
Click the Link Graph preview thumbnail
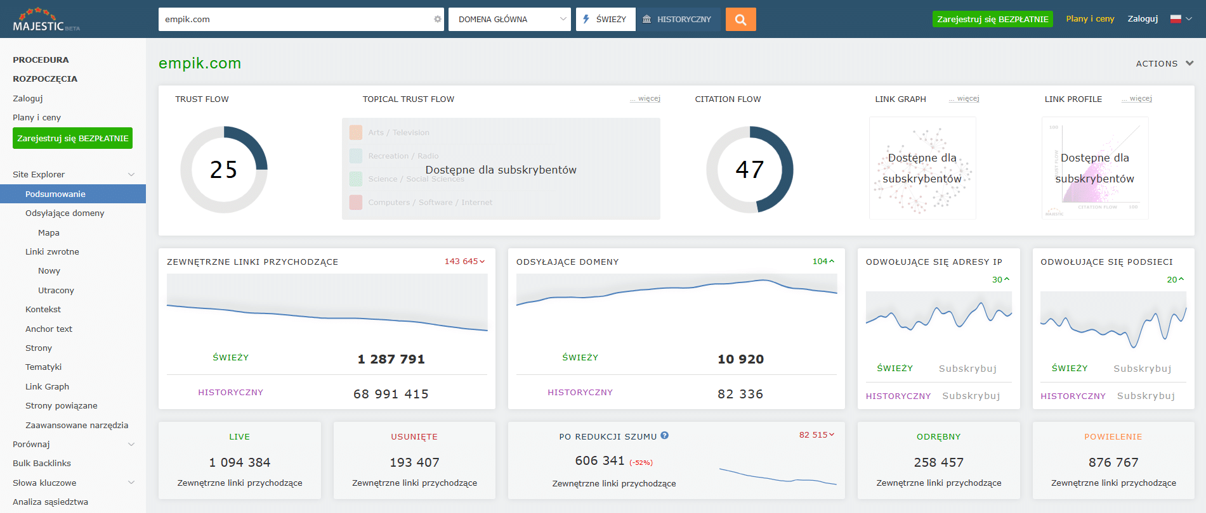pyautogui.click(x=922, y=168)
